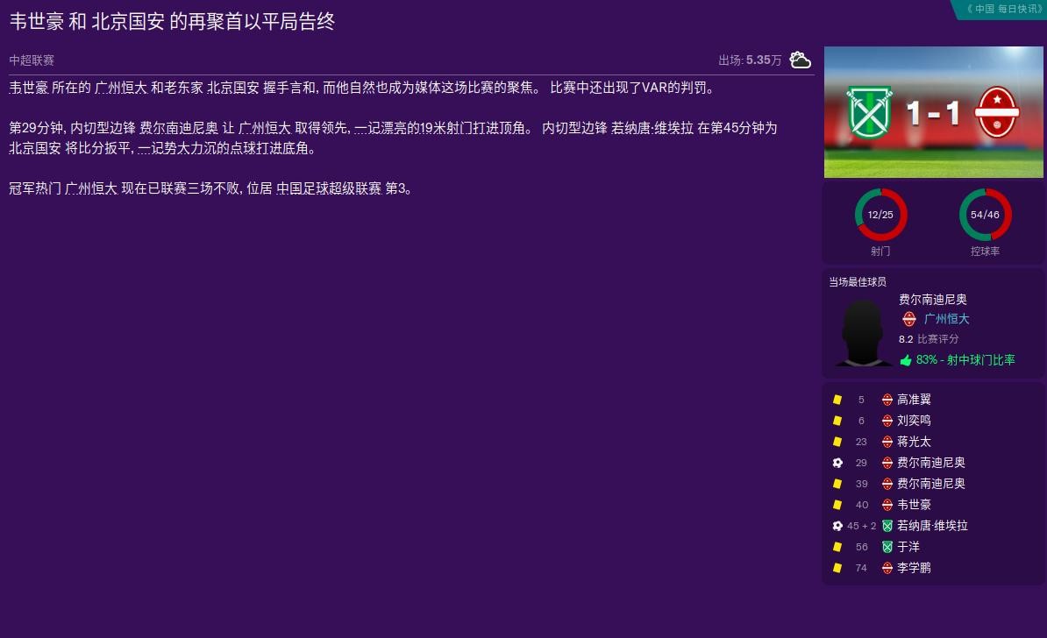1047x638 pixels.
Task: Click the yellow card icon at minute 5
Action: pos(837,400)
